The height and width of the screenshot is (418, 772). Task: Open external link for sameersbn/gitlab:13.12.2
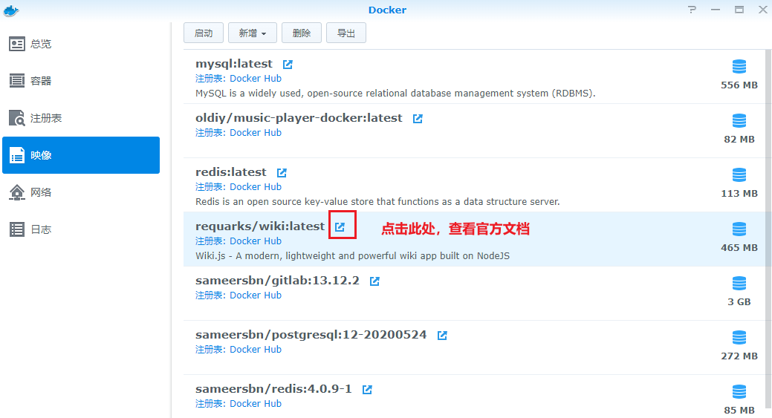374,281
